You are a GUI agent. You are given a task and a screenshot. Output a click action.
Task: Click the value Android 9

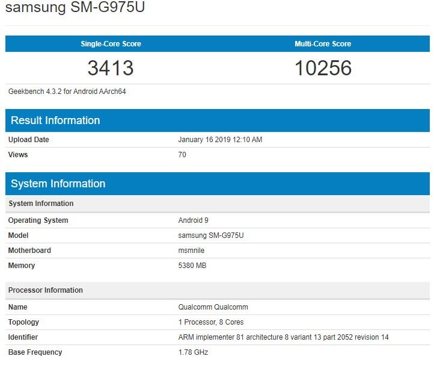tap(193, 220)
